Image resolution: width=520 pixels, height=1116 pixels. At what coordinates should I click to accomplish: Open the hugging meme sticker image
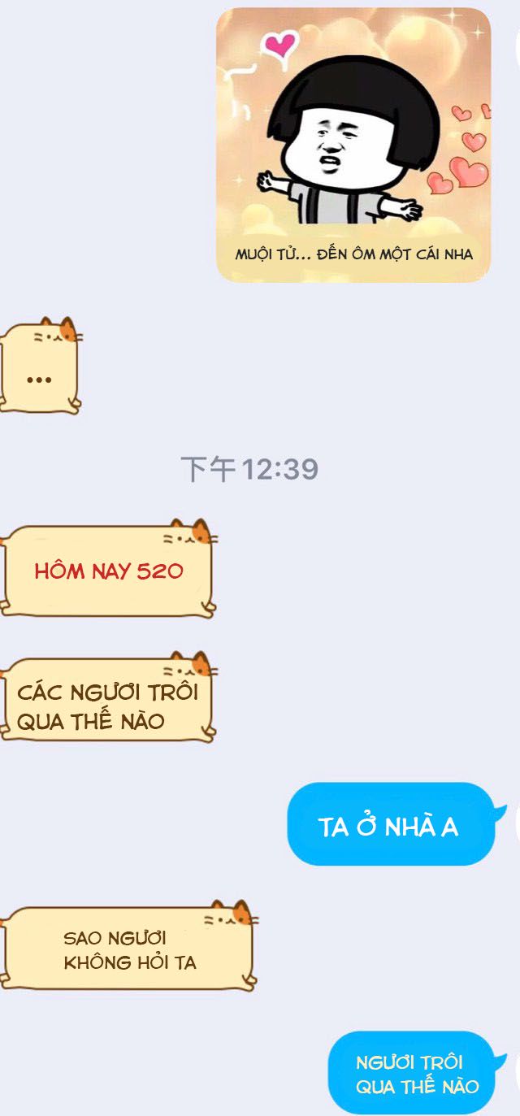click(x=353, y=145)
